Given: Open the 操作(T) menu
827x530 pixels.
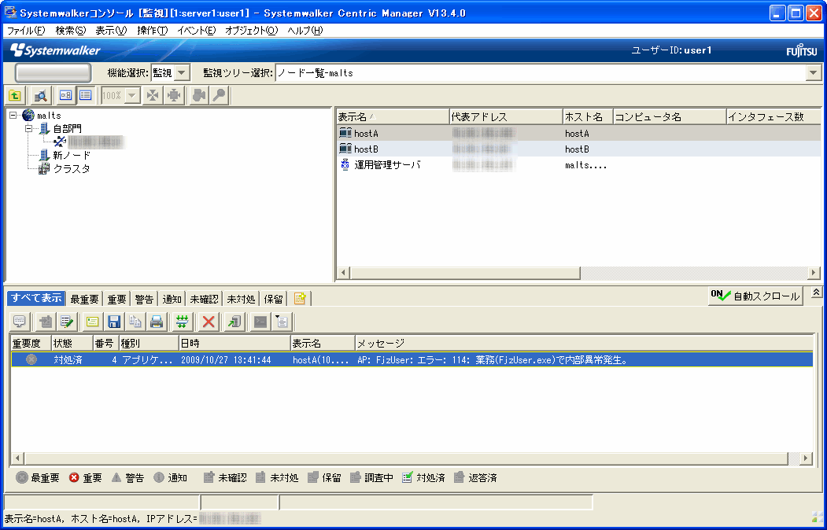Looking at the screenshot, I should pos(152,31).
